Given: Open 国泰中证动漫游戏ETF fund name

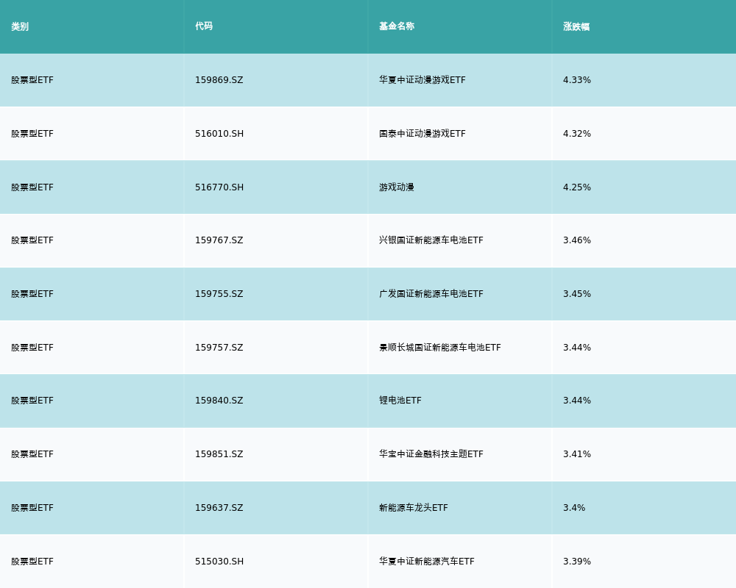Looking at the screenshot, I should 422,134.
